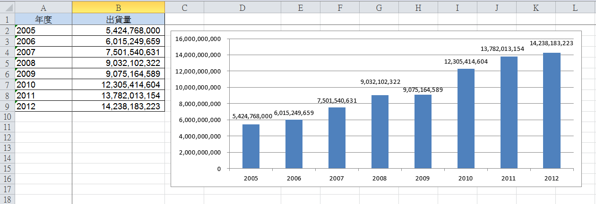Select row 5 header
Viewport: 596px width, 204px height.
click(x=8, y=63)
